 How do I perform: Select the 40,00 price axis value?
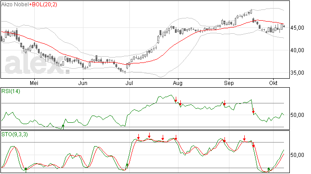(297, 50)
